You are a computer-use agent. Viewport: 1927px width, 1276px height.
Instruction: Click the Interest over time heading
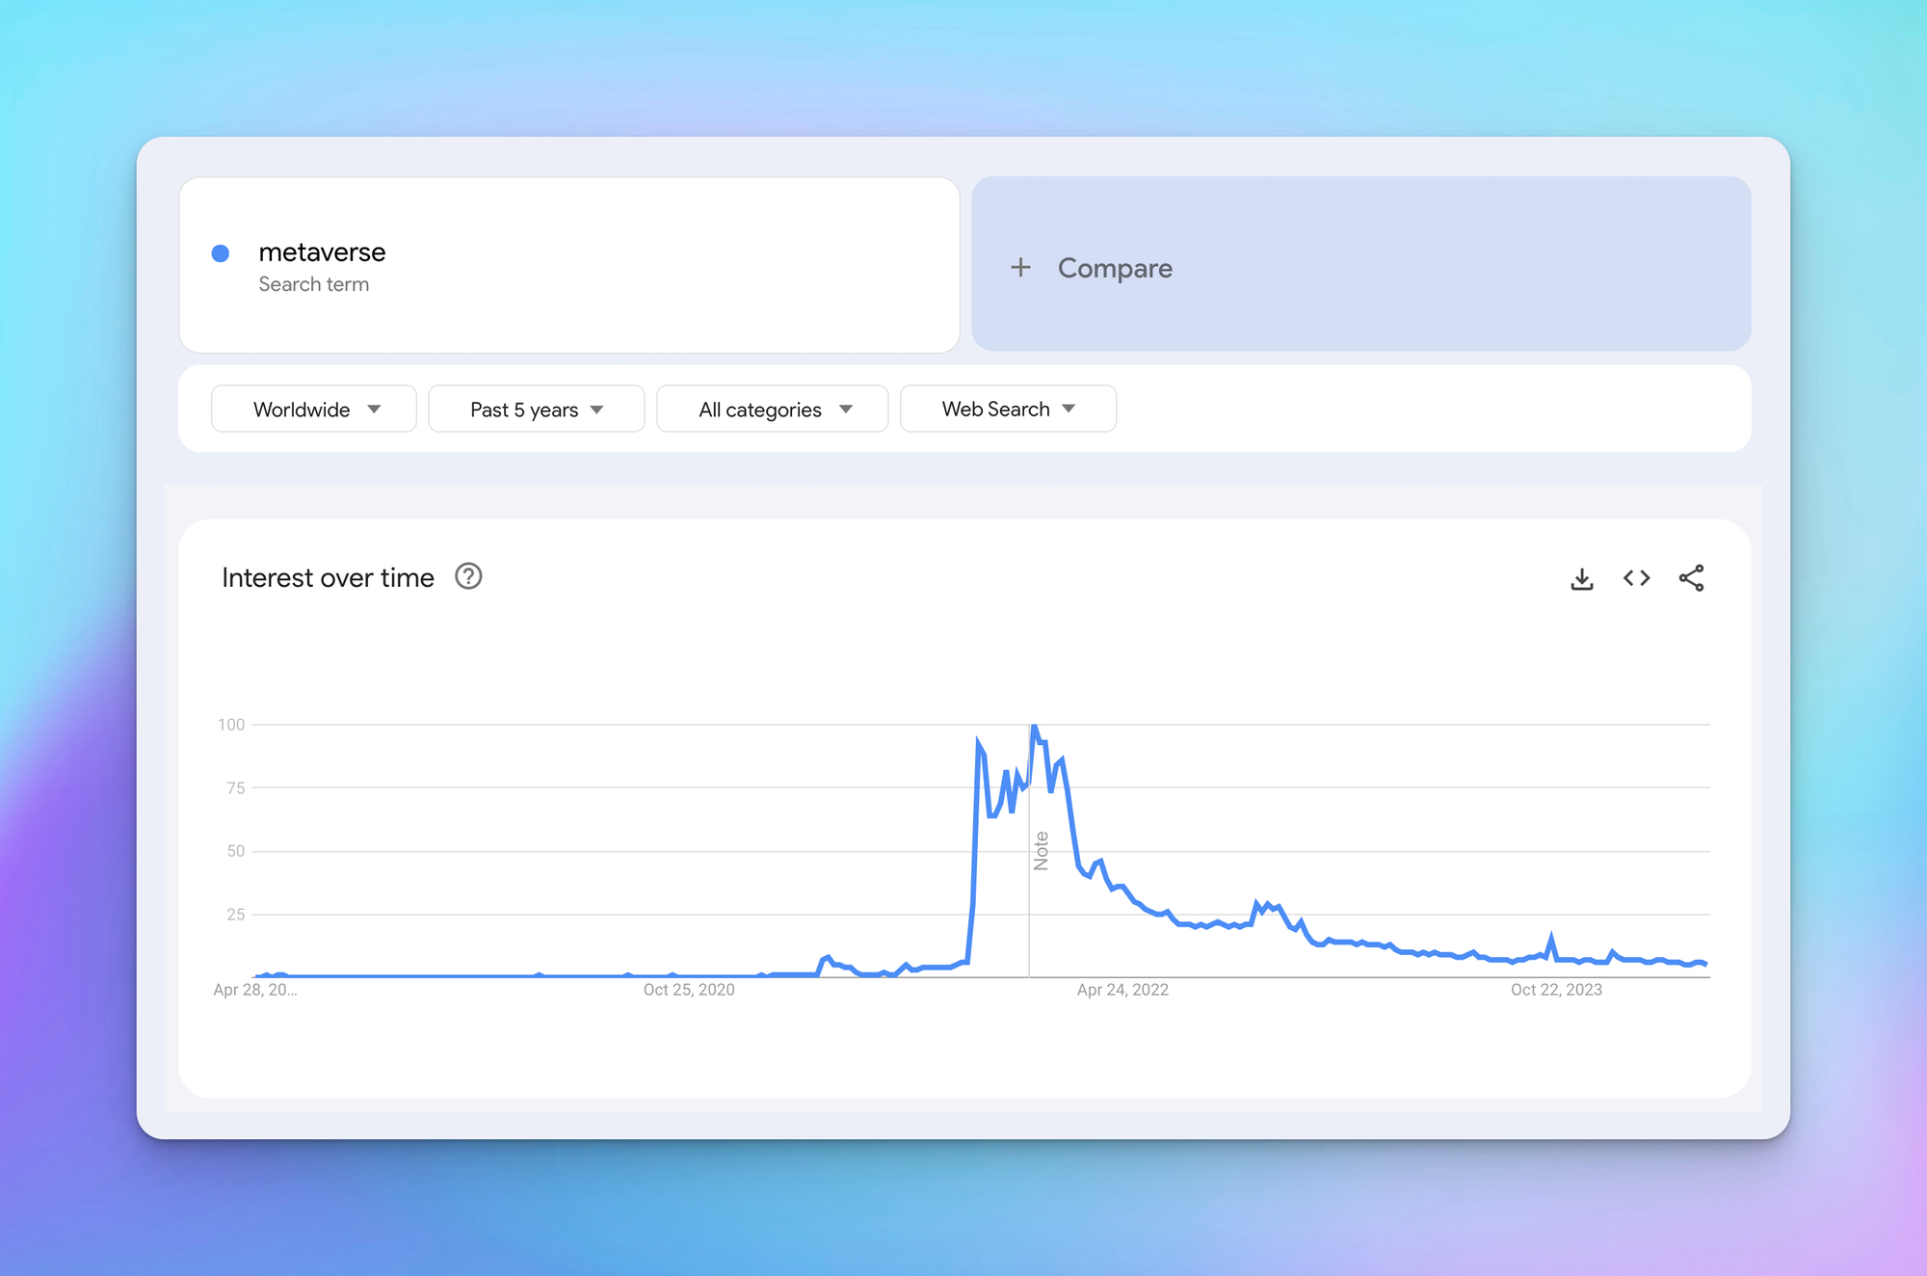coord(328,577)
